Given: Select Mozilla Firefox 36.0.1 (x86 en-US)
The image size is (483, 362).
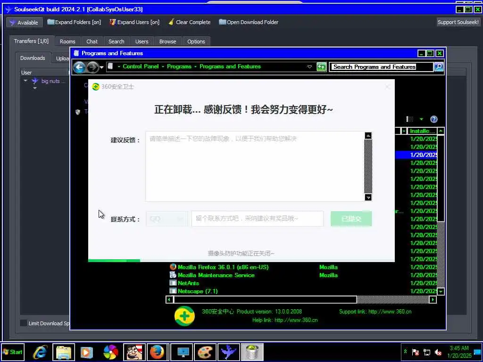Looking at the screenshot, I should point(223,267).
